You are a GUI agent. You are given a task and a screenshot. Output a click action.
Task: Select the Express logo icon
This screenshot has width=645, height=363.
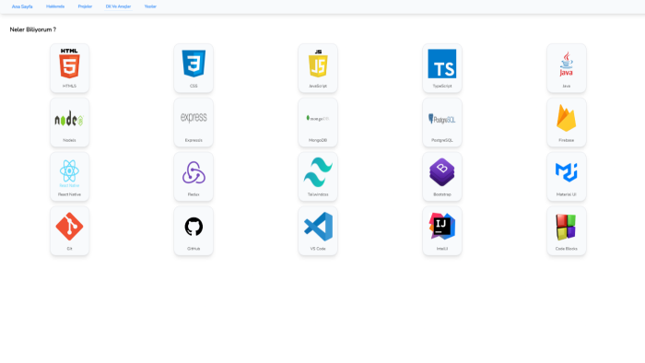[193, 118]
